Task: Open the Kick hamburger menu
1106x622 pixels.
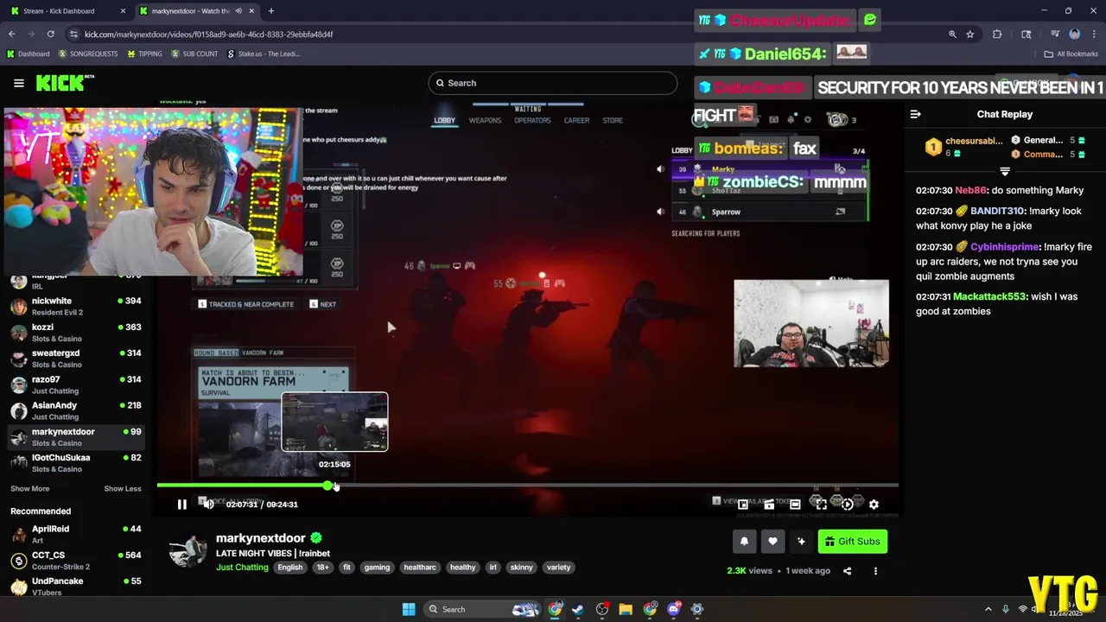Action: [18, 83]
